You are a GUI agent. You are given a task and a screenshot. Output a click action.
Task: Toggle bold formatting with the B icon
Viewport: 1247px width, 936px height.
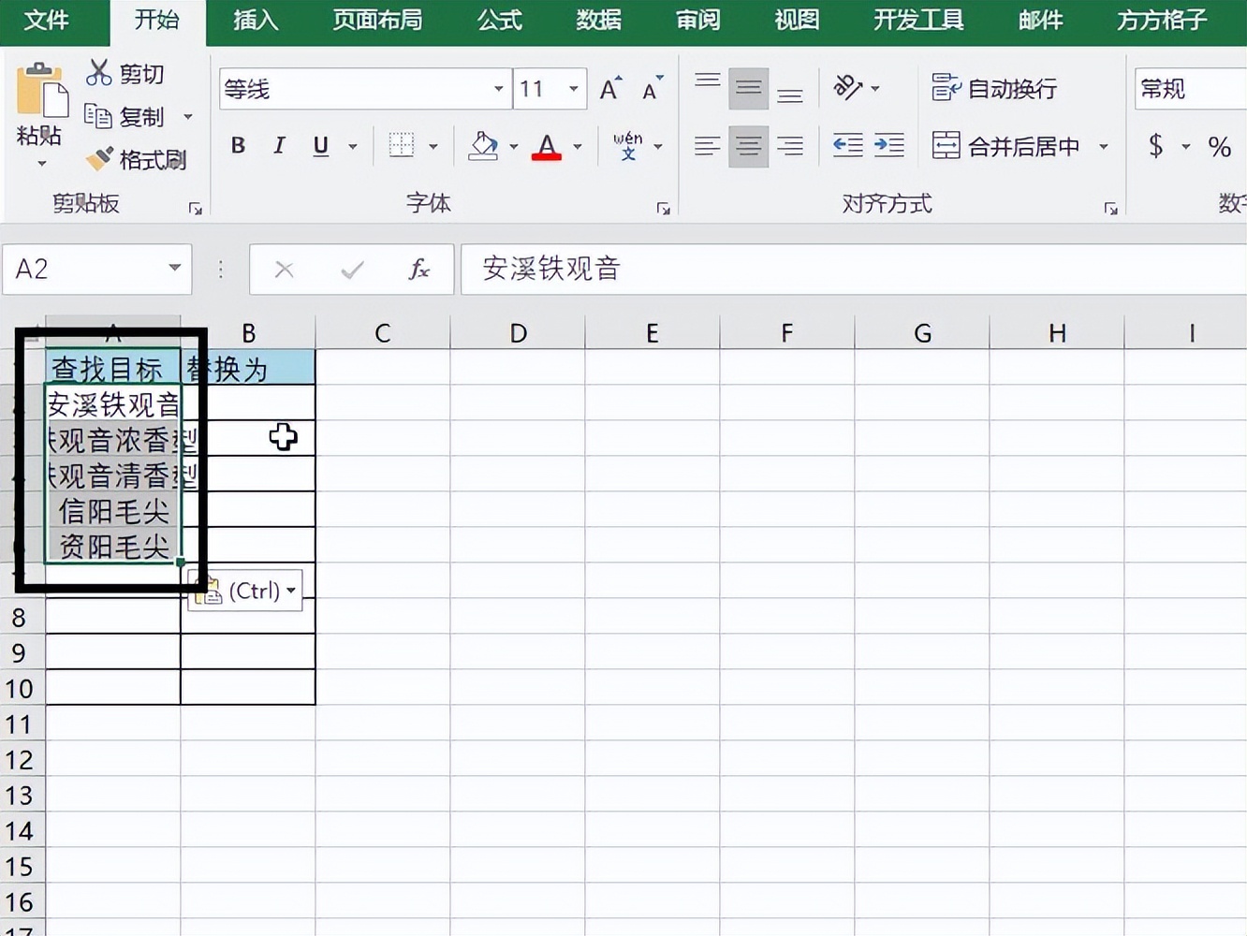(237, 146)
